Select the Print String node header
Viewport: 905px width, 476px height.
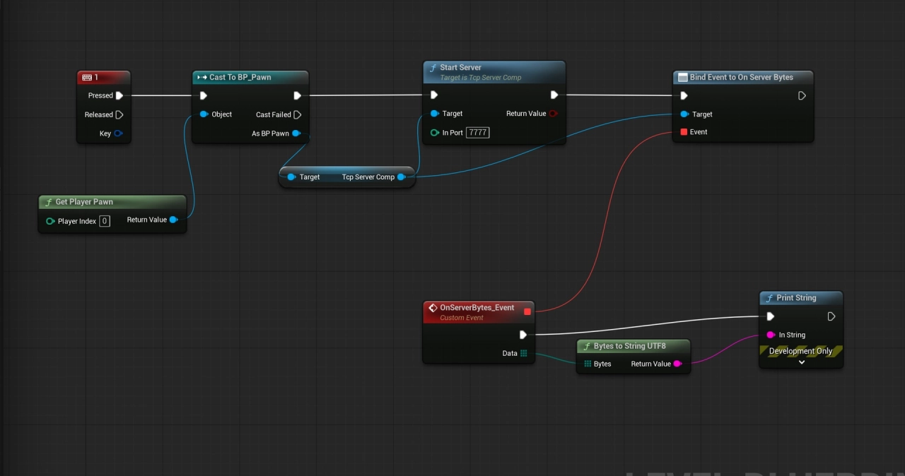coord(801,298)
